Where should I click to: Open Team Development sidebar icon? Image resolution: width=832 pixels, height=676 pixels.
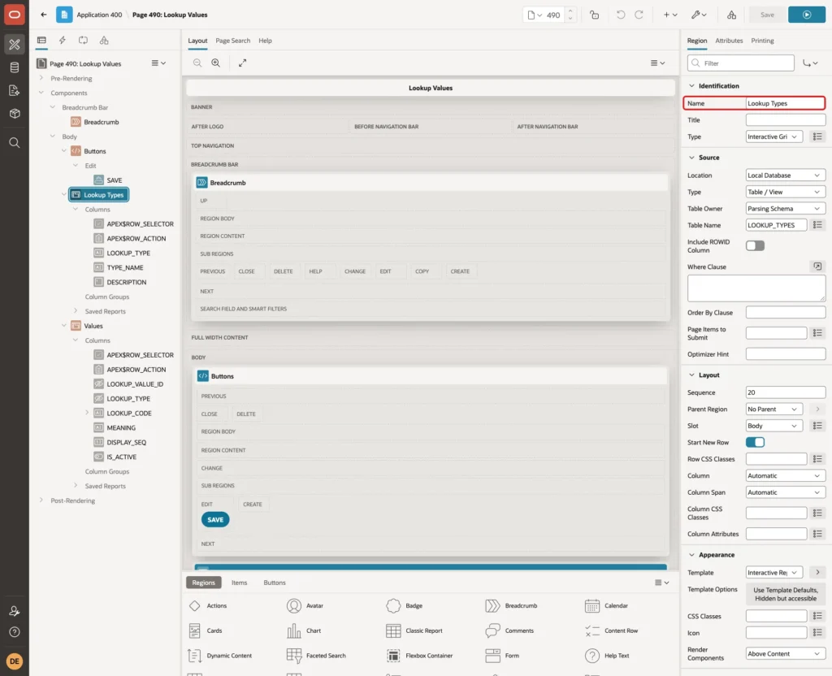(15, 90)
